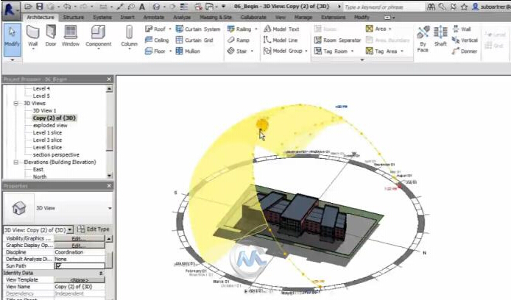
Task: Collapse the 3D Views tree node
Action: pyautogui.click(x=15, y=104)
